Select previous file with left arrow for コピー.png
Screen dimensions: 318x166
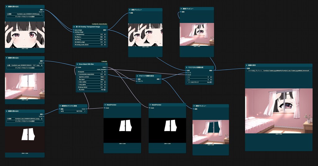coord(8,65)
